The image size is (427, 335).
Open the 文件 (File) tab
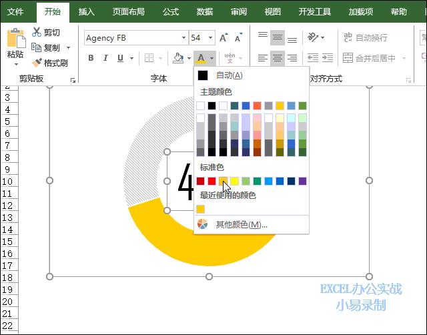[x=15, y=11]
